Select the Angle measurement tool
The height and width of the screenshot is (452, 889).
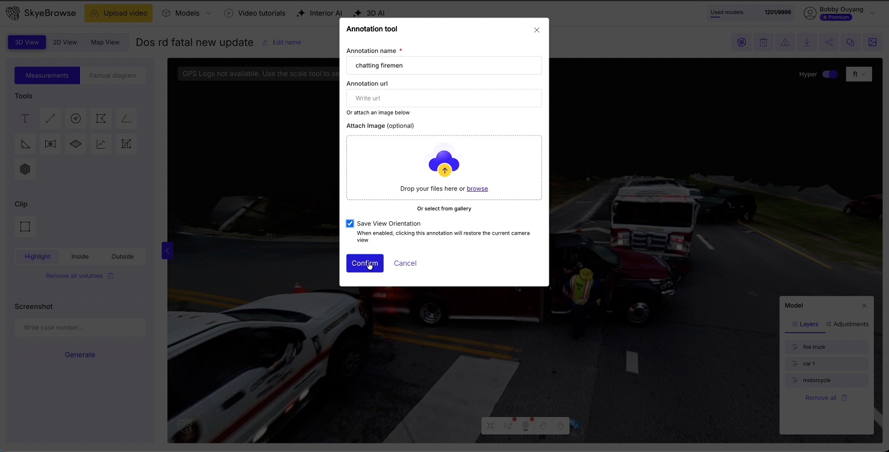tap(126, 118)
